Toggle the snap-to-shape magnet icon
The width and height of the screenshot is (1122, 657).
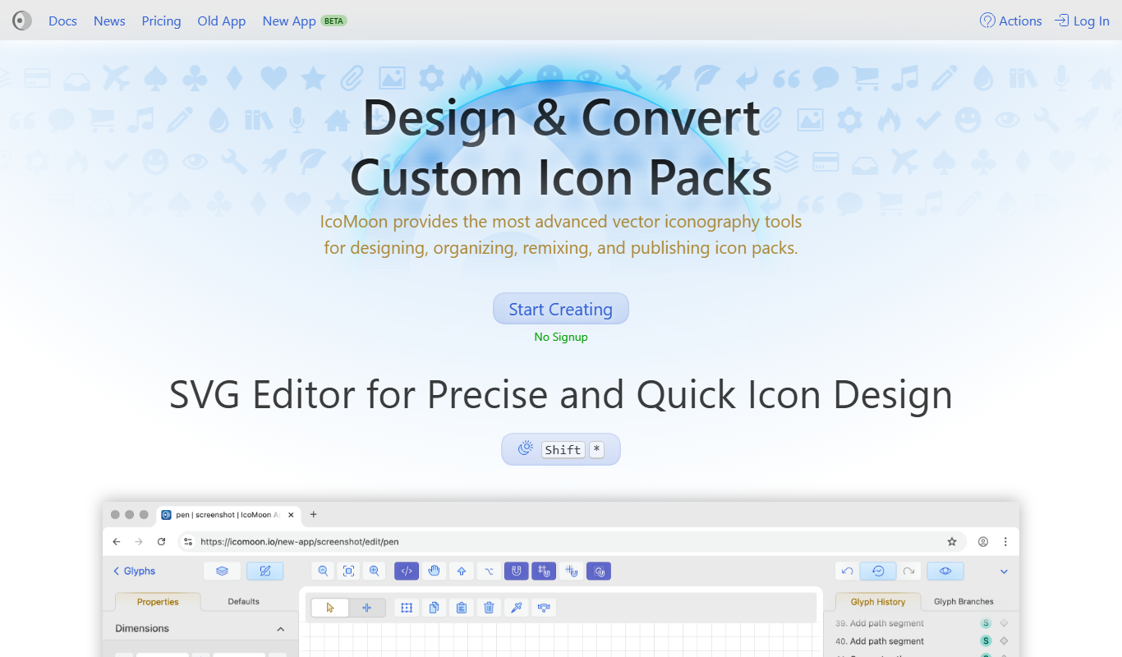599,571
